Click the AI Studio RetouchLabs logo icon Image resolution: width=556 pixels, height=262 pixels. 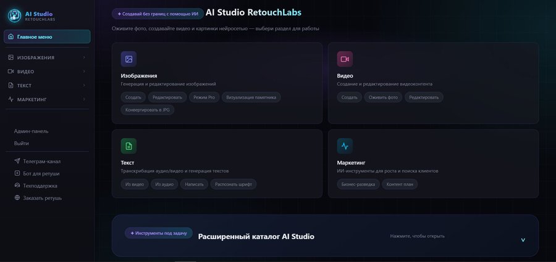(x=15, y=15)
